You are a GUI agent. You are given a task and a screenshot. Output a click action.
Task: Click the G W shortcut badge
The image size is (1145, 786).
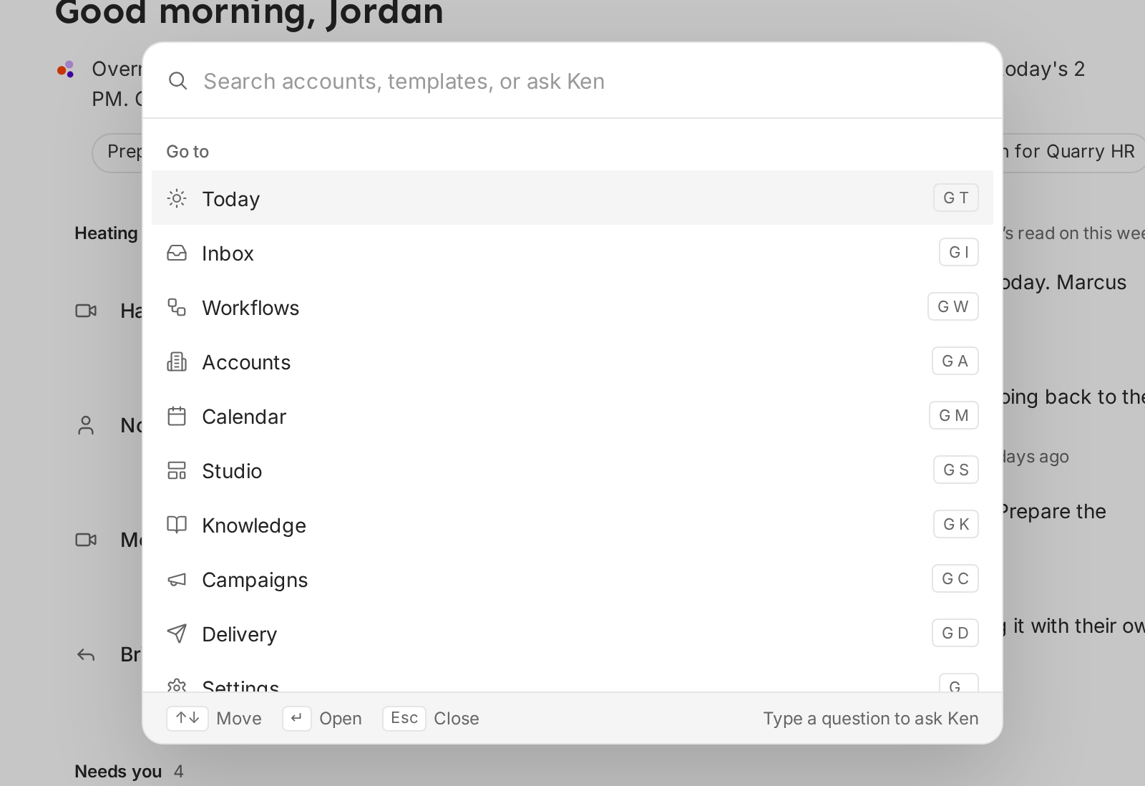953,306
